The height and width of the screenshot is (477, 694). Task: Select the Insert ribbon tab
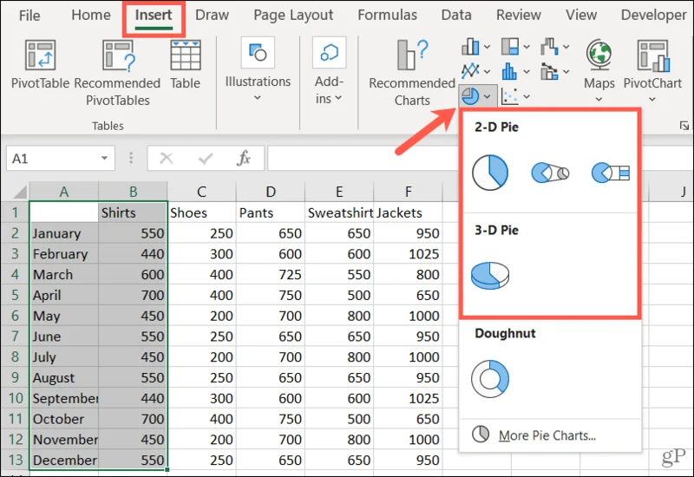(154, 15)
